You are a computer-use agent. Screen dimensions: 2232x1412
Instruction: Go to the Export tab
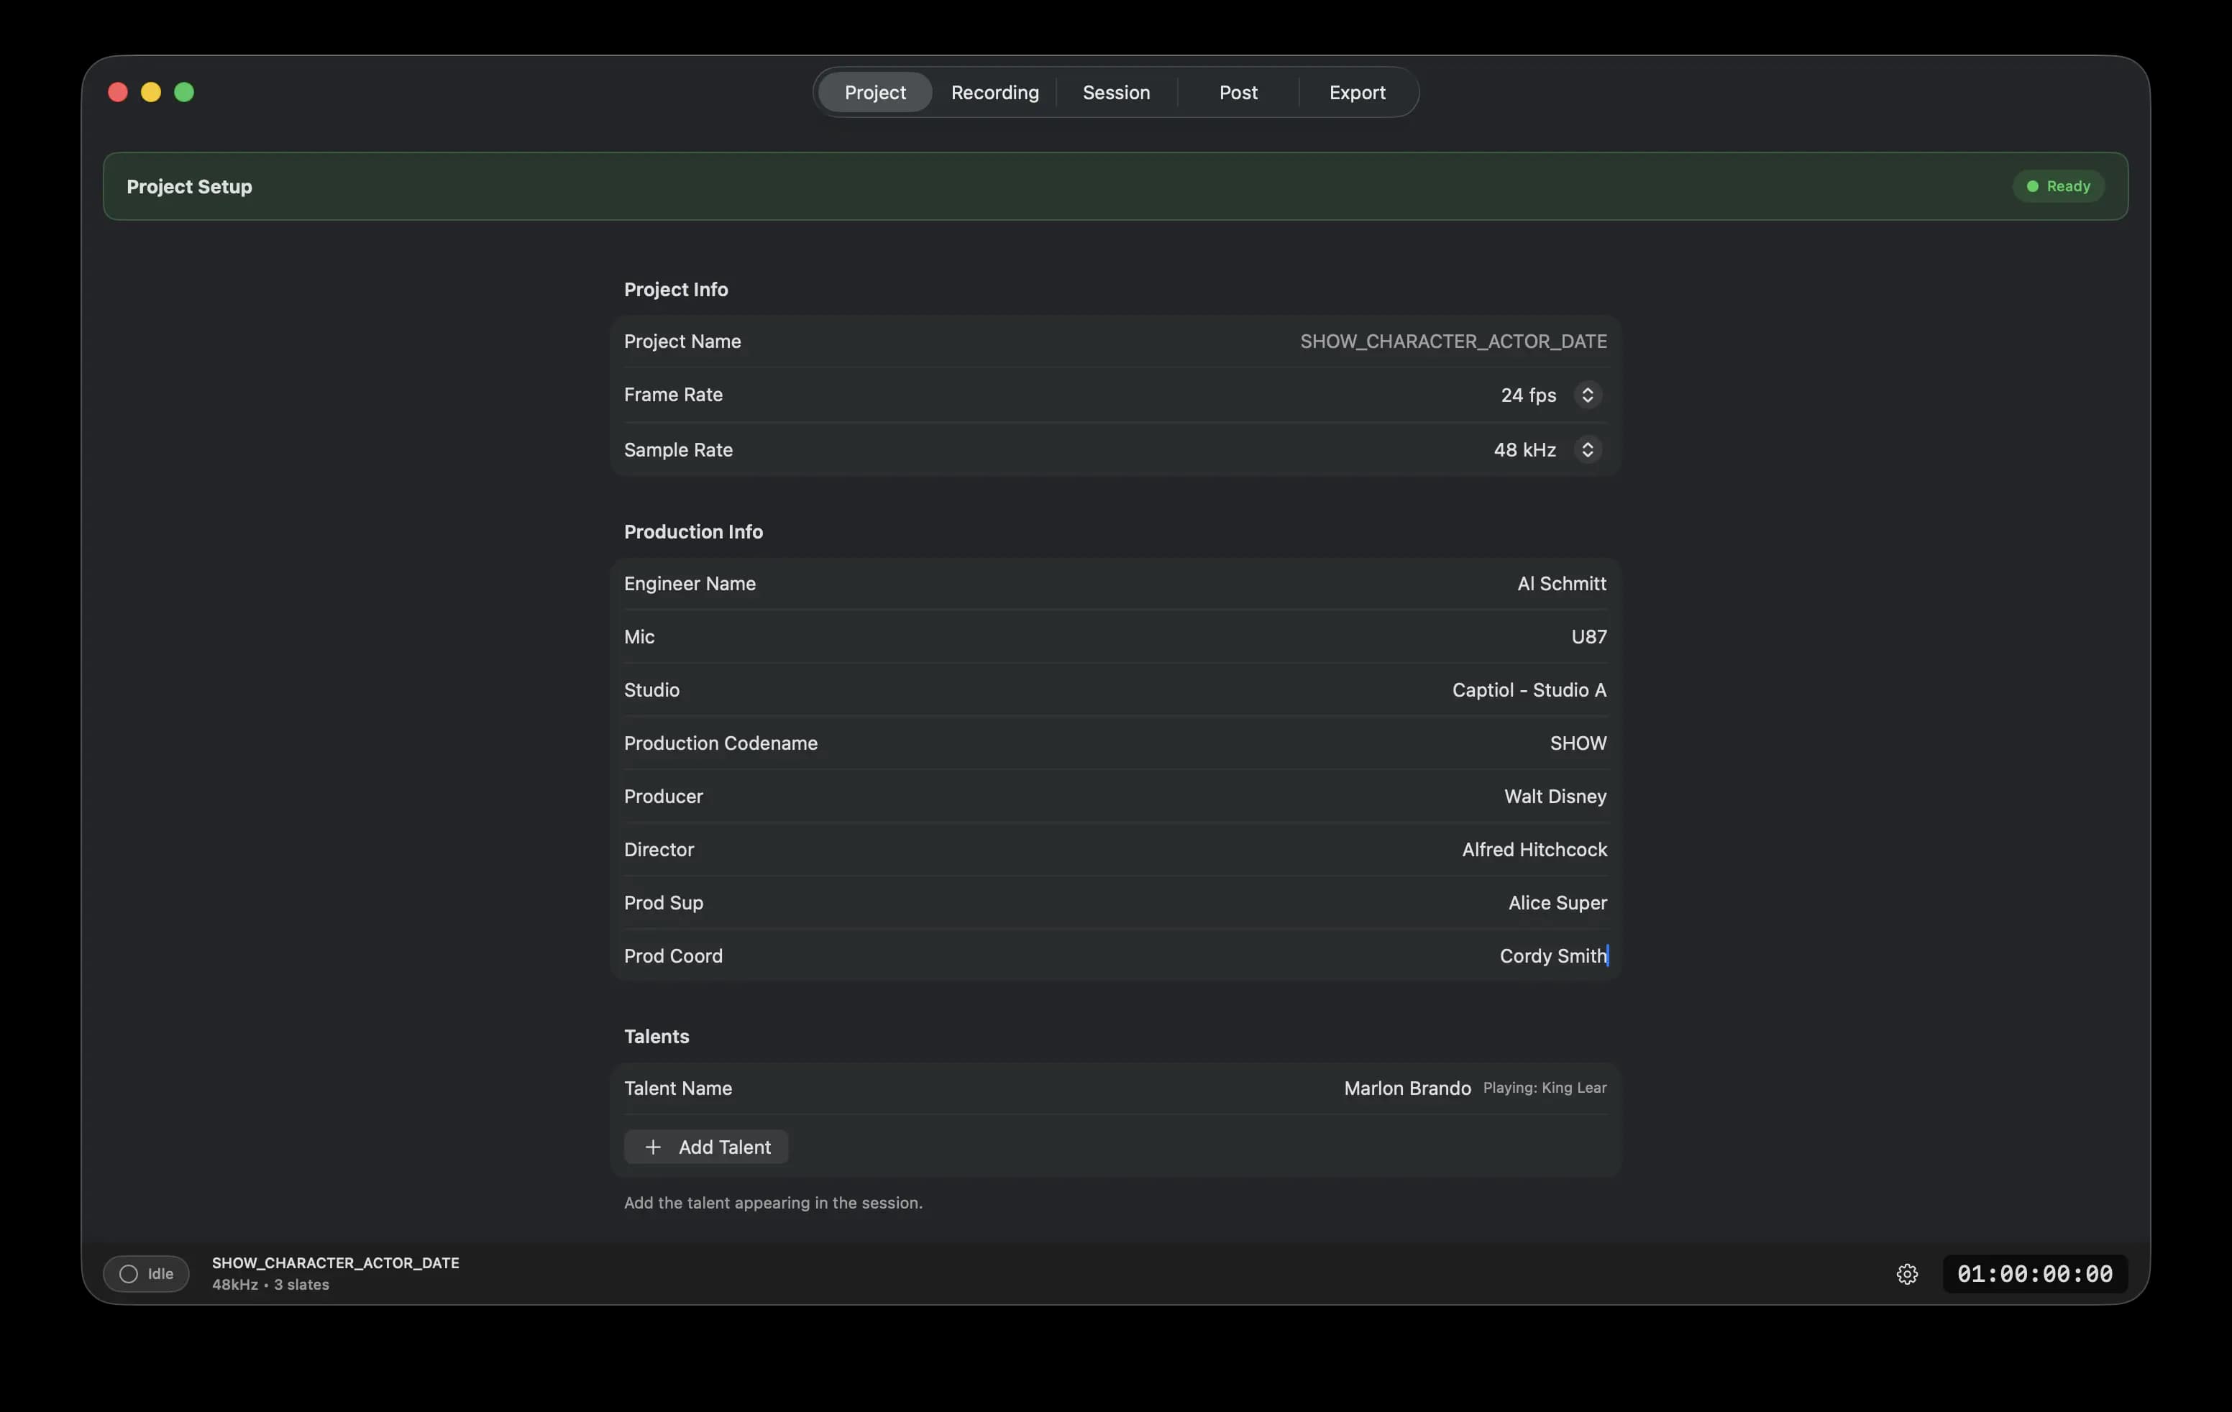coord(1357,93)
